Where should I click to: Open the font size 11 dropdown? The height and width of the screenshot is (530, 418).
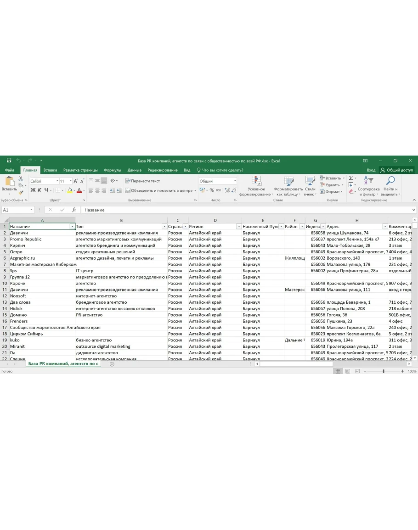(70, 181)
